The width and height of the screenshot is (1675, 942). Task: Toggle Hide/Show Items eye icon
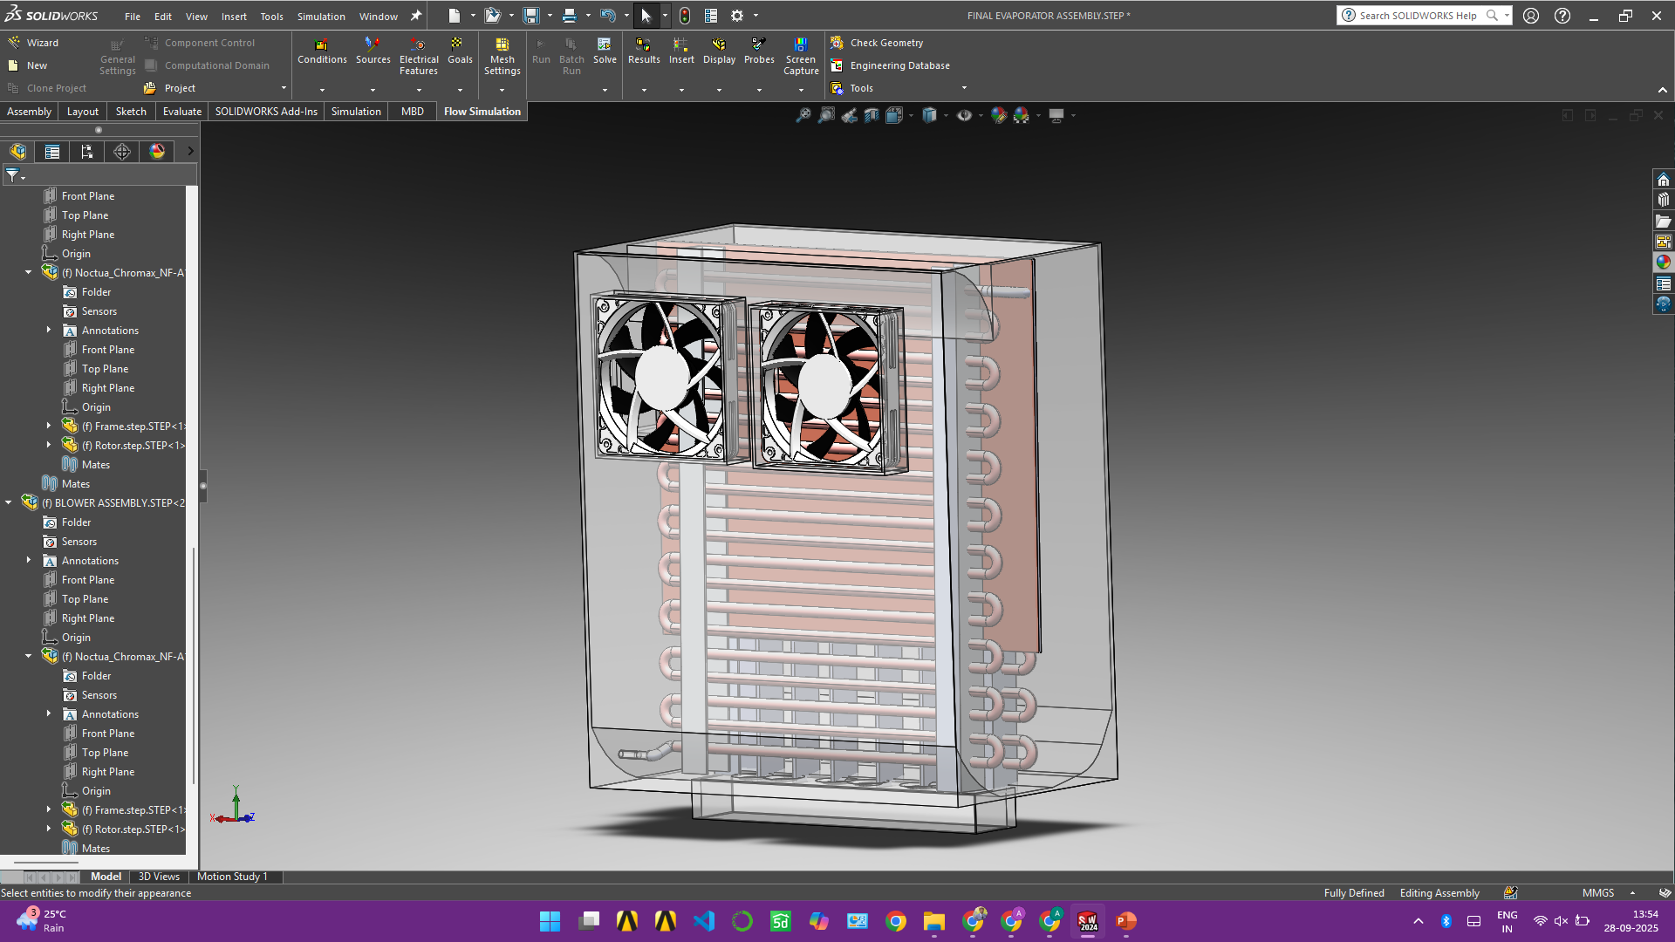964,115
